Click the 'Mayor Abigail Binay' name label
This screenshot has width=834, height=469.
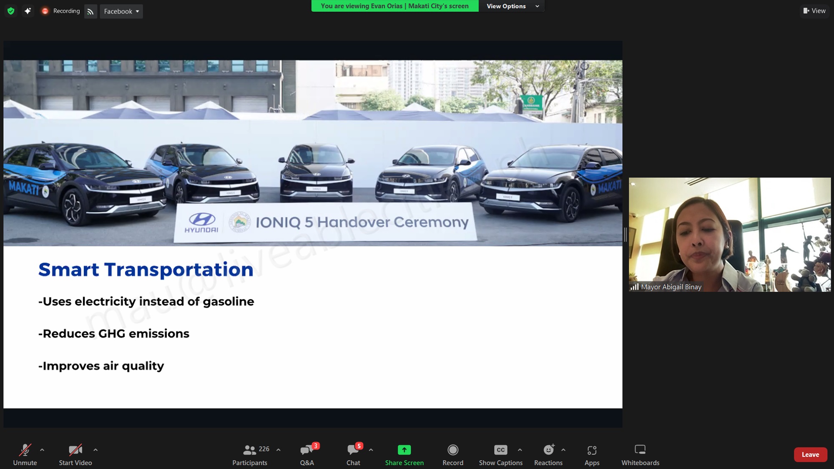(x=671, y=287)
